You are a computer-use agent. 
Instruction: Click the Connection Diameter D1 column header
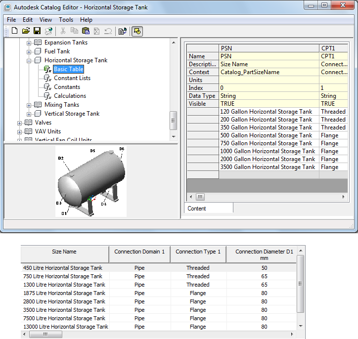tap(262, 254)
